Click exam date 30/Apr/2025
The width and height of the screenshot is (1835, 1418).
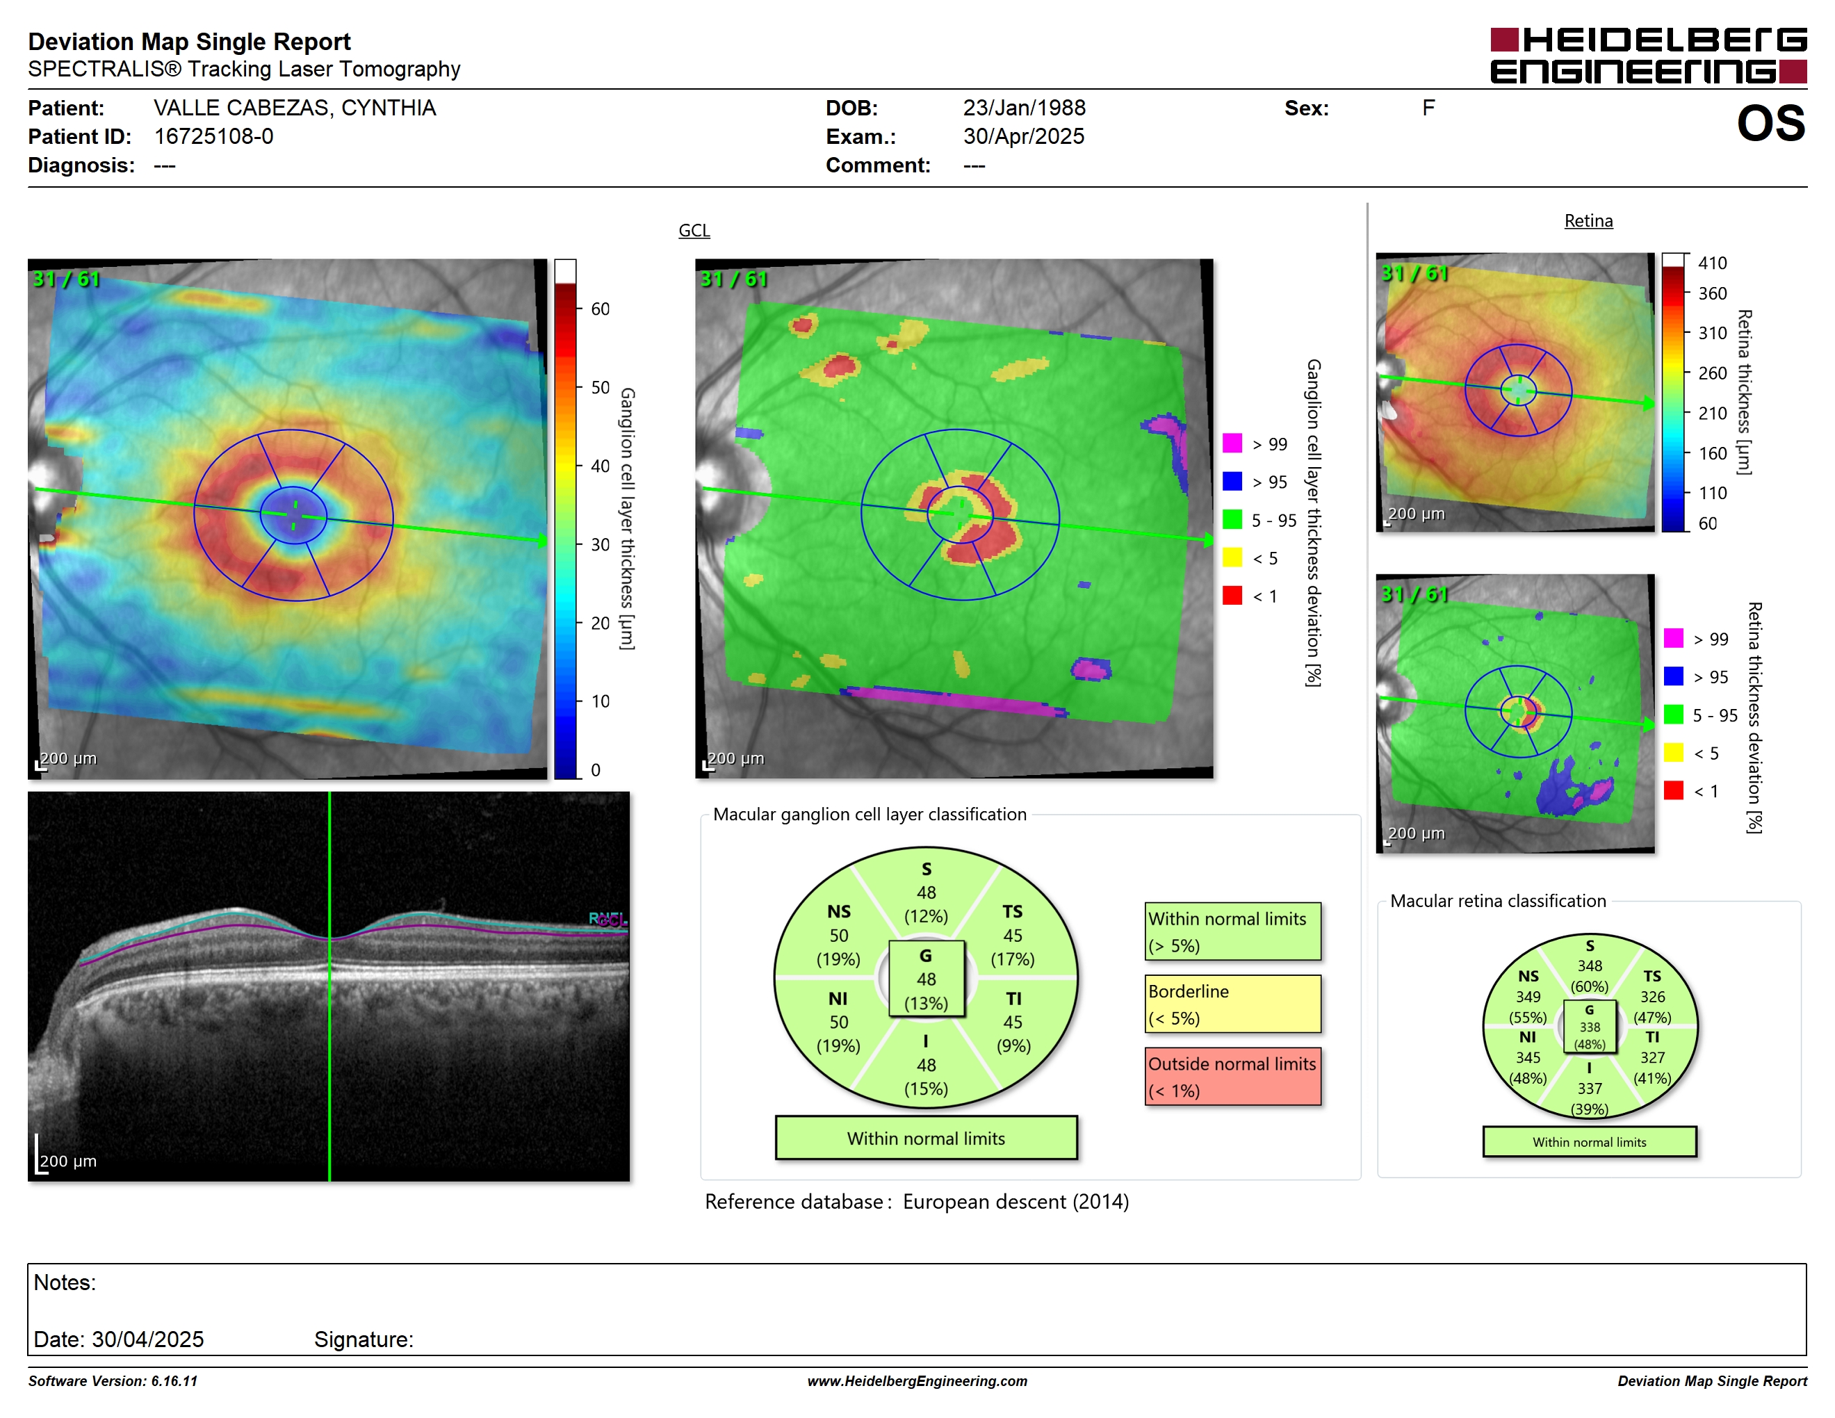[1023, 136]
